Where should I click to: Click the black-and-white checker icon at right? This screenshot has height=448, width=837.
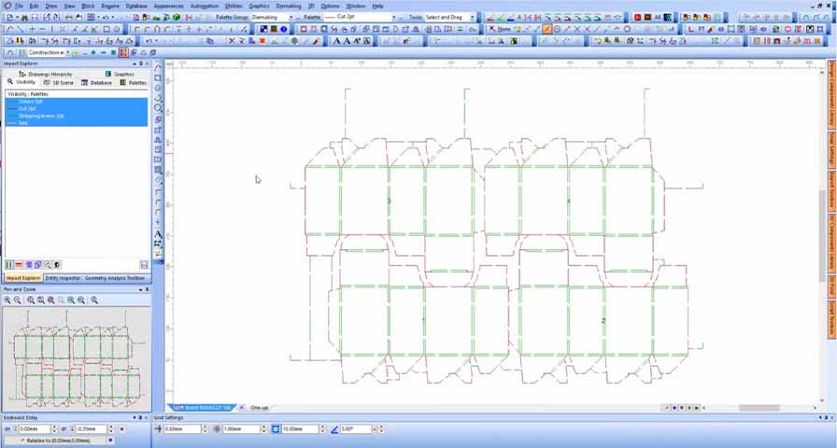click(x=810, y=29)
